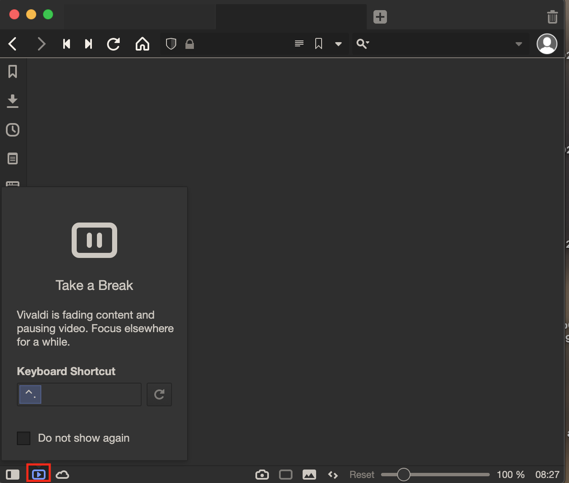Open the user profile menu

coord(547,44)
